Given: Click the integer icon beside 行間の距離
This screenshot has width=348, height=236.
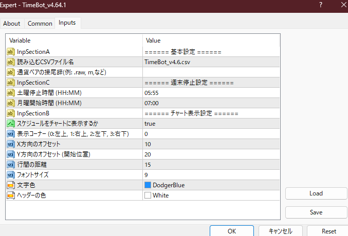Looking at the screenshot, I should click(x=11, y=165).
